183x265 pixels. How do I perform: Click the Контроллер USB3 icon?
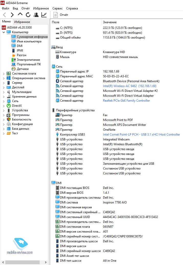(x=58, y=135)
